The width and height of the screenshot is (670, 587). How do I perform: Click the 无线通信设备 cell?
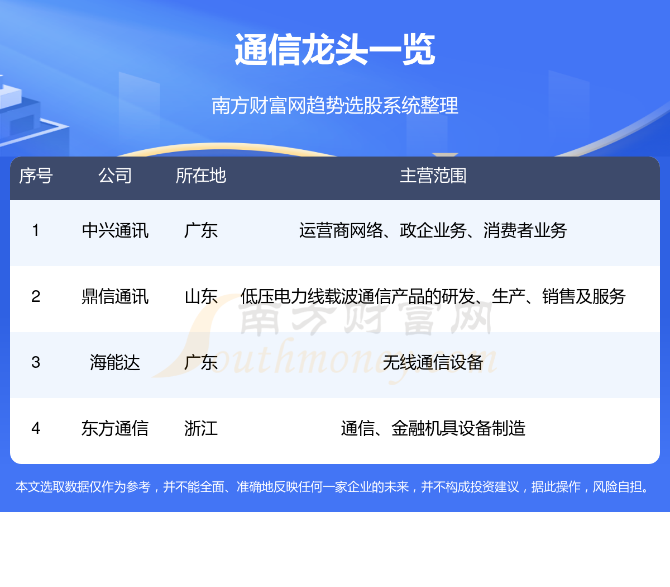click(433, 362)
